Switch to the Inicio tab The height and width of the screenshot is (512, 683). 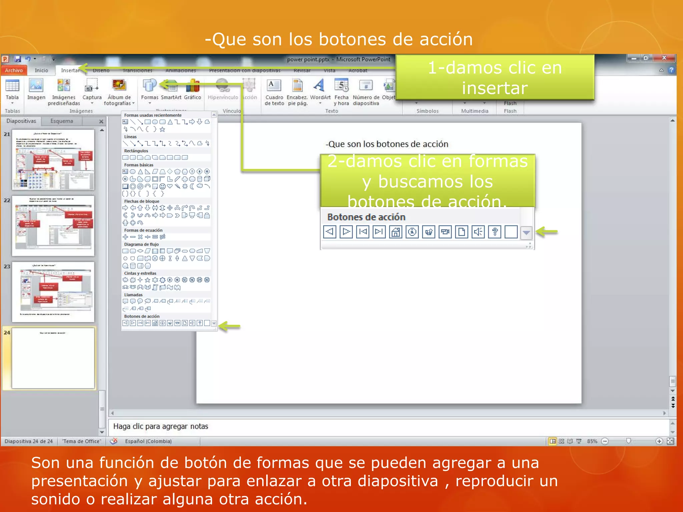tap(41, 70)
